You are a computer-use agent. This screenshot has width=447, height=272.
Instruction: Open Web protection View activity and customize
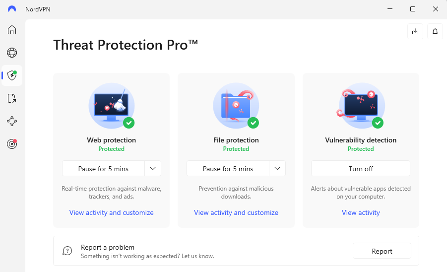pos(112,212)
